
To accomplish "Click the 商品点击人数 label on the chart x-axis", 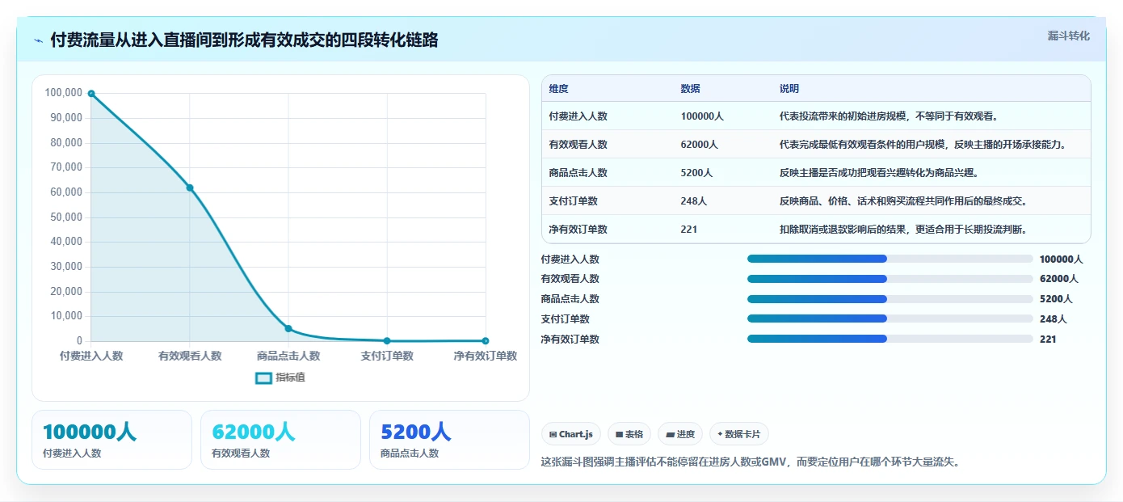I will 288,356.
